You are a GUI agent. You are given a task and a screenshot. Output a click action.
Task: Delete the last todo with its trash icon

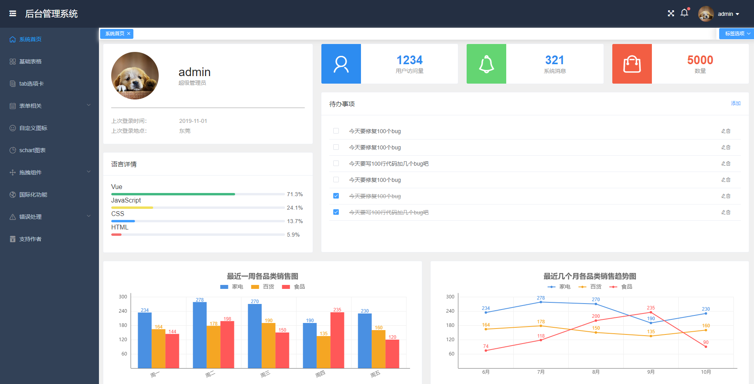[728, 212]
